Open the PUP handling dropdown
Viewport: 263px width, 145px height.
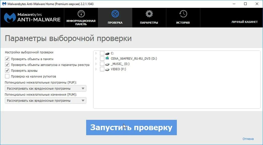46,89
